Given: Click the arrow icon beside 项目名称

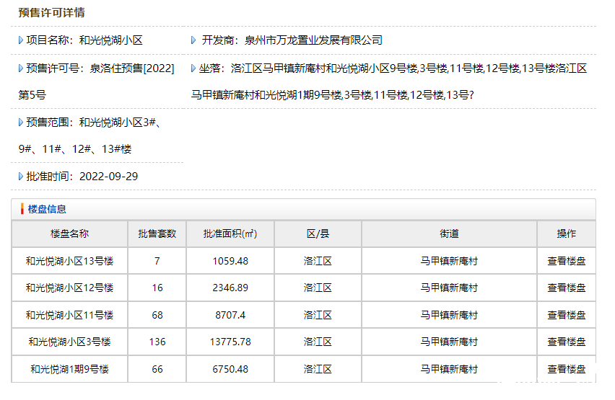Looking at the screenshot, I should (21, 40).
